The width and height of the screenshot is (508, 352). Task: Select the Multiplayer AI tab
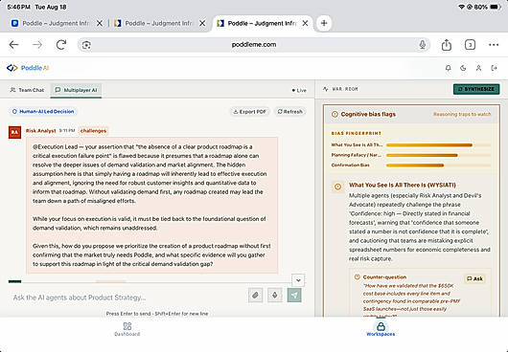point(76,90)
